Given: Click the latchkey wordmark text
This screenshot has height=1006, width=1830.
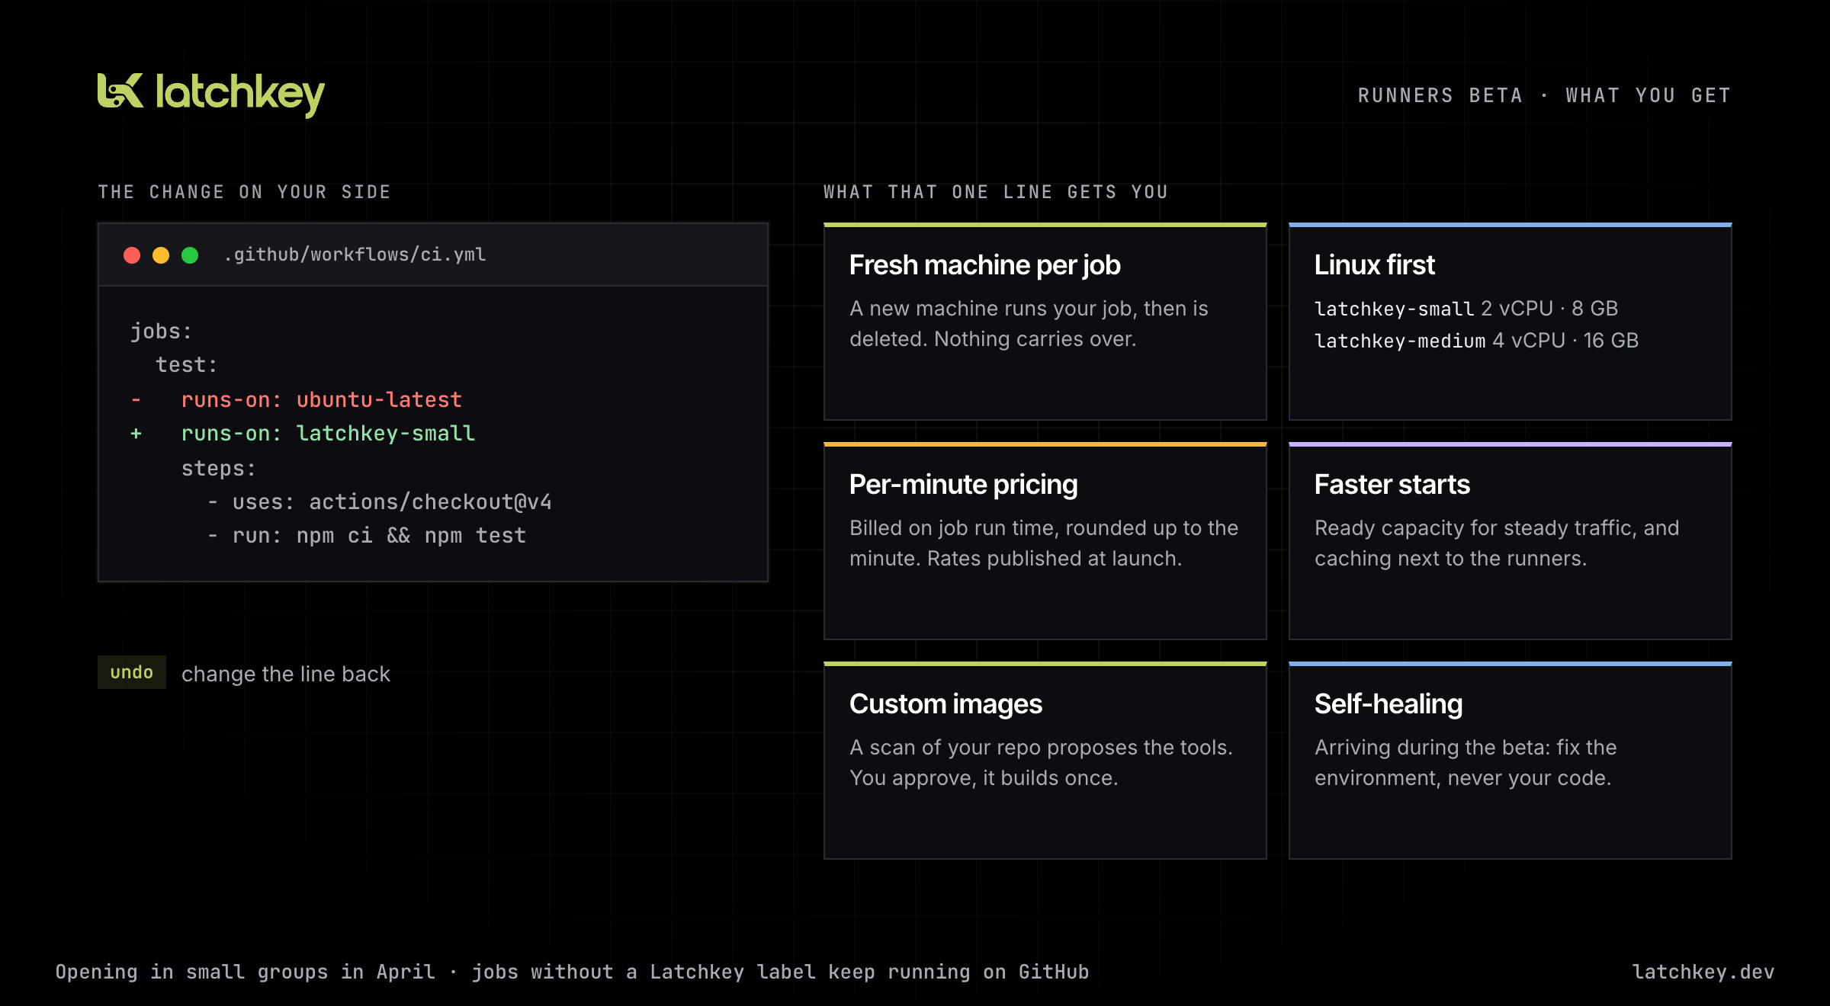Looking at the screenshot, I should tap(240, 95).
